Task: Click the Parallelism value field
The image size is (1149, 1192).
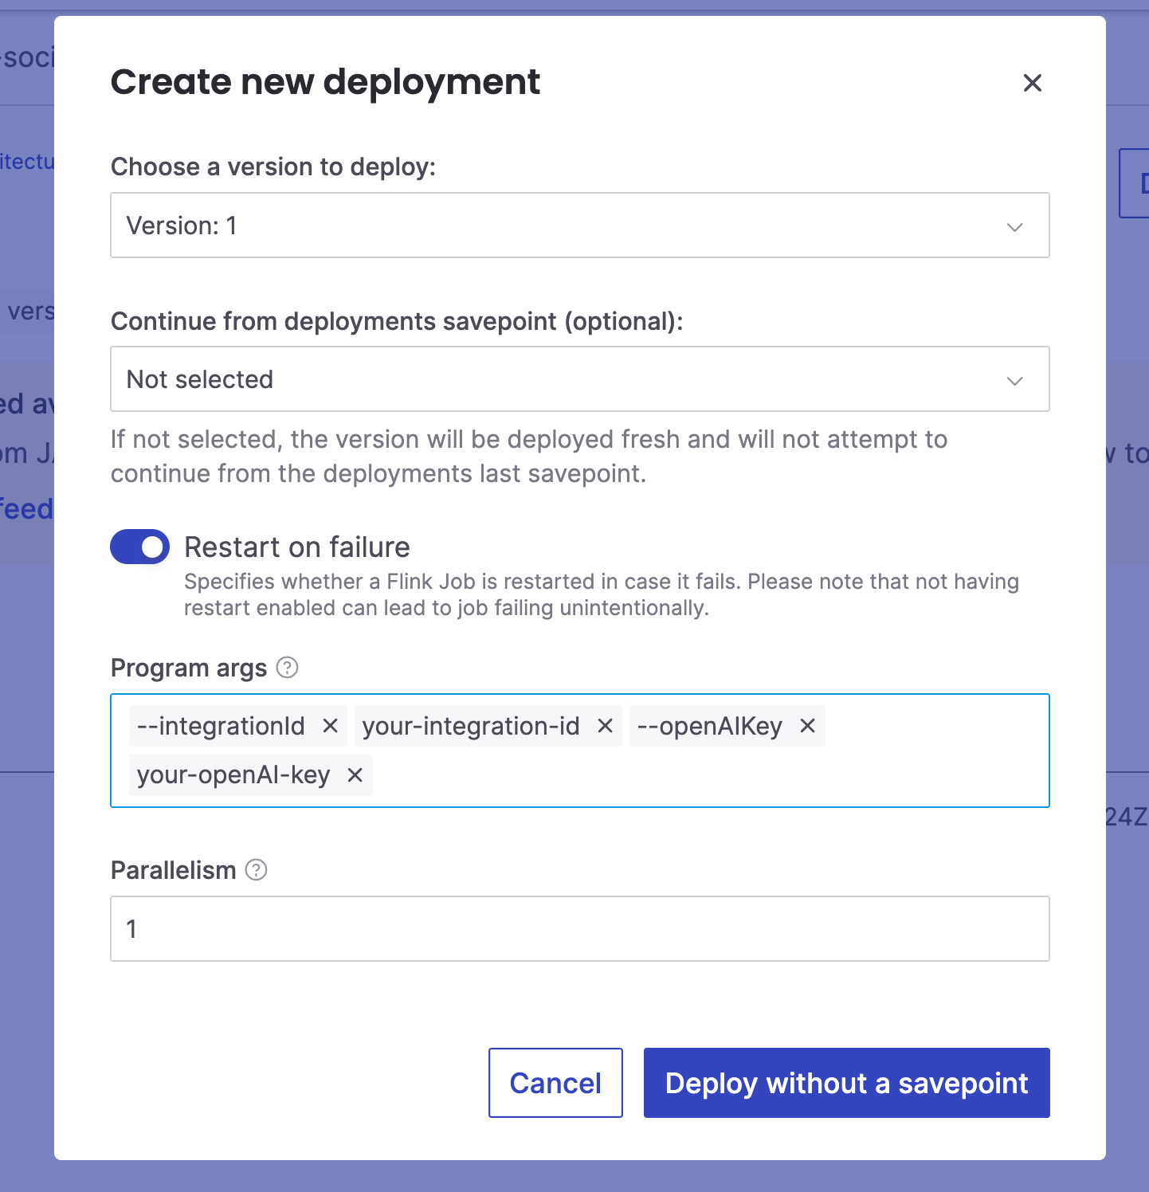Action: (579, 928)
